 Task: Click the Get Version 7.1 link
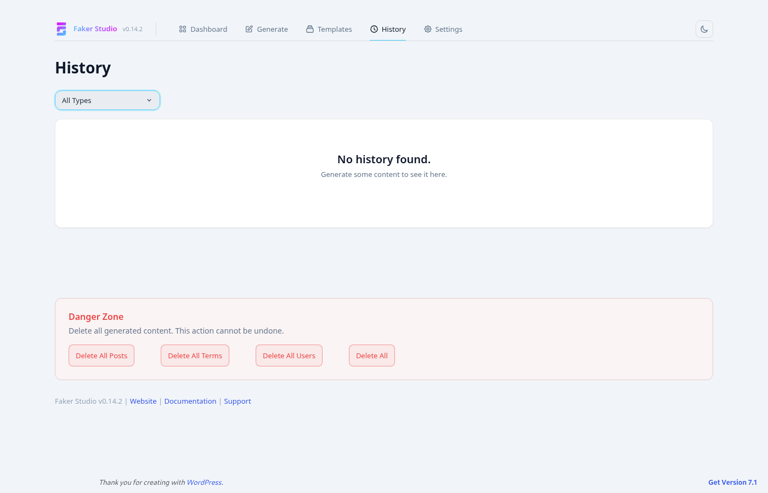click(x=732, y=483)
